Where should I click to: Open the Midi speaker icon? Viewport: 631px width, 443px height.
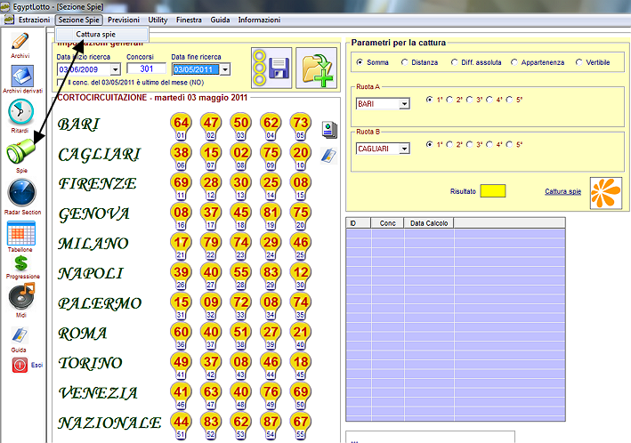(x=21, y=296)
